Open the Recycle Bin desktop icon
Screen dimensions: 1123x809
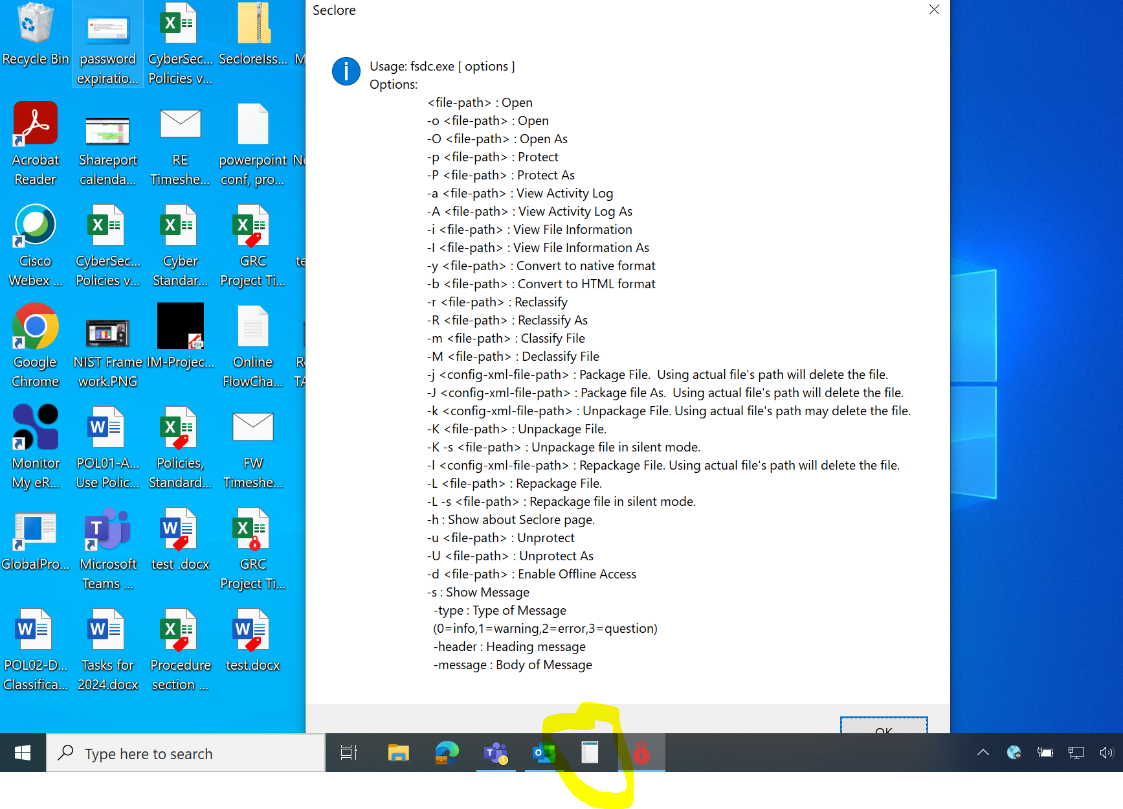click(x=36, y=34)
